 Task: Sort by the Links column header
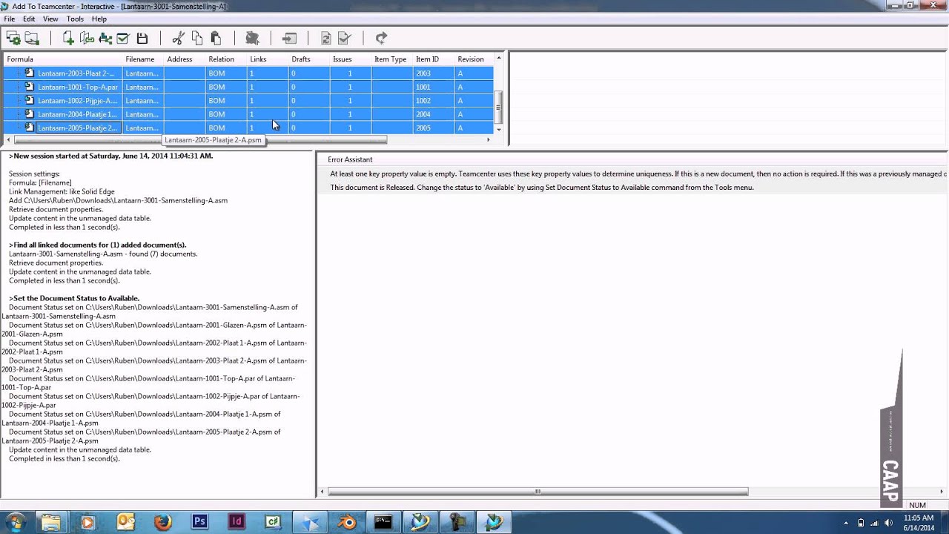(268, 59)
